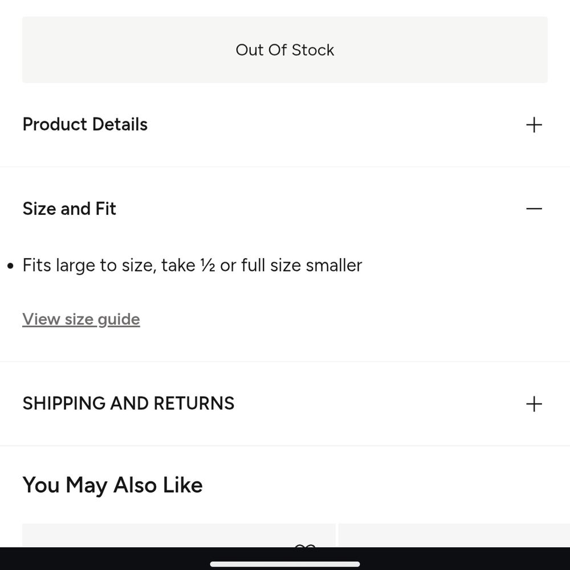Collapse the Size and Fit heading

pyautogui.click(x=69, y=209)
